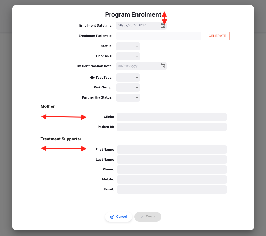Click the dd/mm/yyyy Hiv Confirmation Date field
Image resolution: width=266 pixels, height=236 pixels.
(137, 66)
